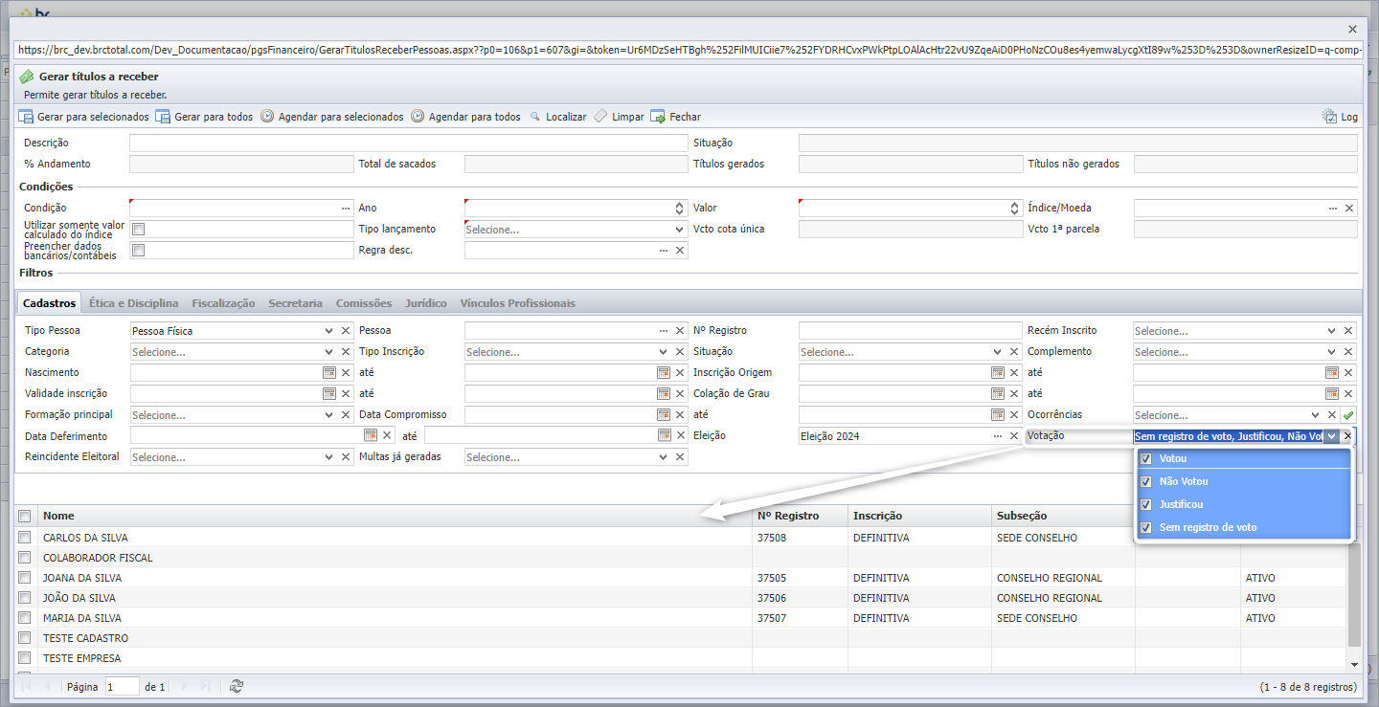
Task: Open the Reincidente Eleitoral dropdown
Action: [x=329, y=456]
